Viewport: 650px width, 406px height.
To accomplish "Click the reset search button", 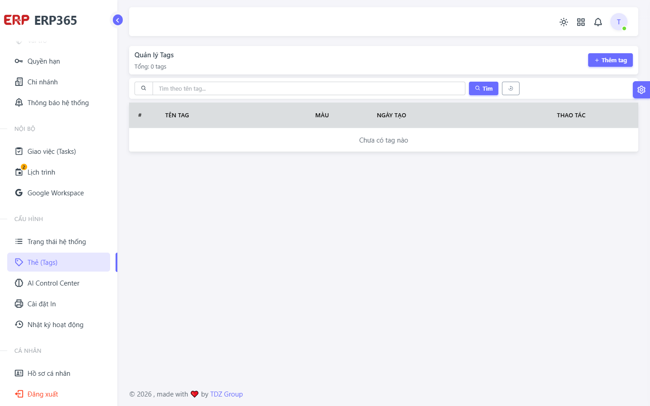I will click(511, 88).
